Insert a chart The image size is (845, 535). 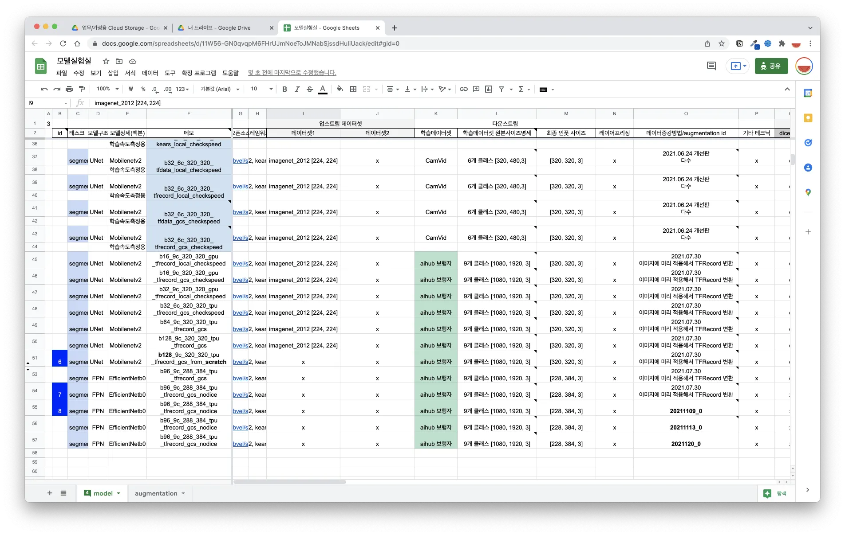488,89
